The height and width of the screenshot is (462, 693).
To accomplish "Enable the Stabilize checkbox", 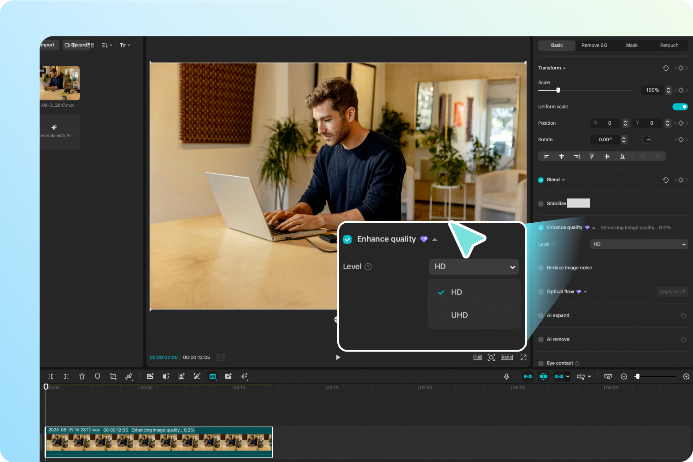I will click(541, 204).
